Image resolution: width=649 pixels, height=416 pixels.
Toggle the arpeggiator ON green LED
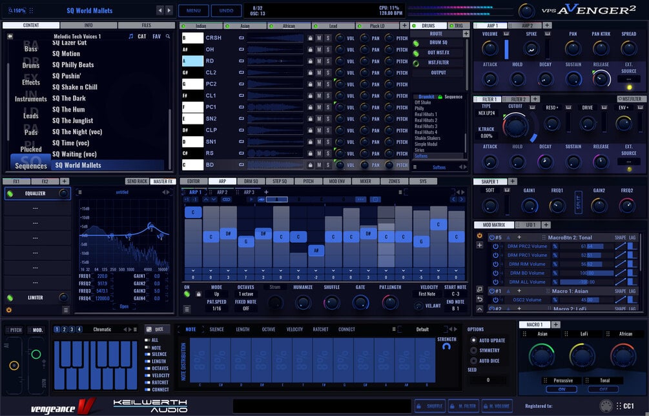tap(187, 294)
